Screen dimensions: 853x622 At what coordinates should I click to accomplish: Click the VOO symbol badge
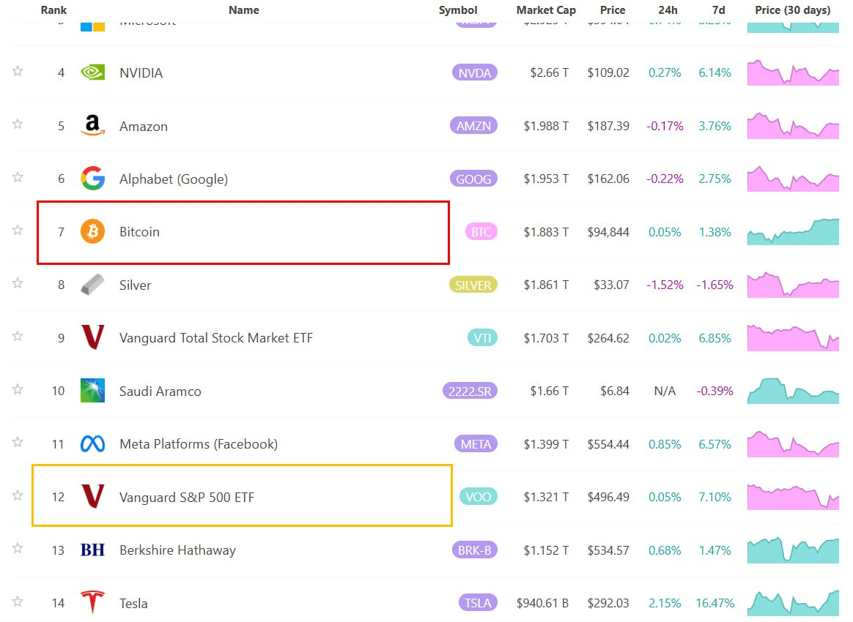point(479,497)
